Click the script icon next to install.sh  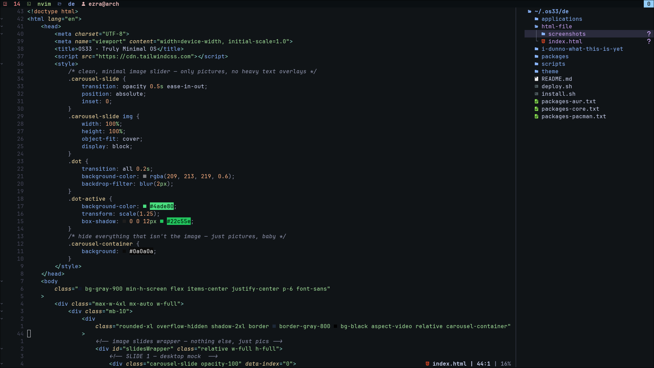point(537,94)
